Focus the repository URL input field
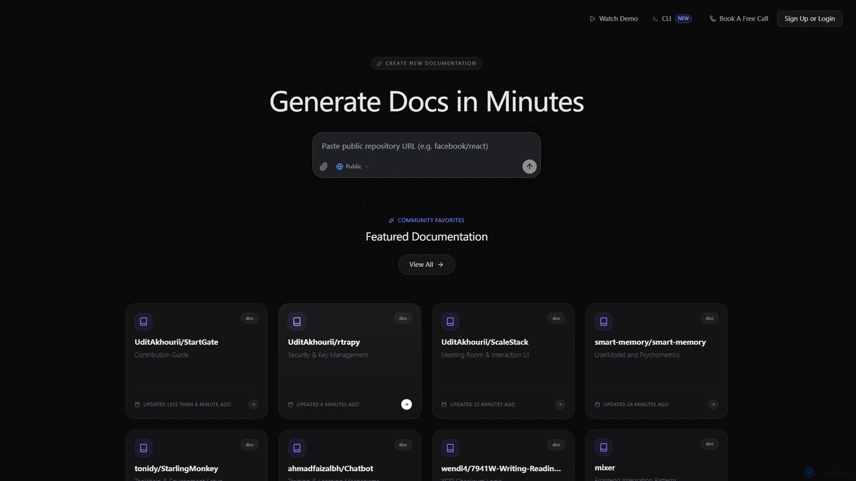This screenshot has width=856, height=481. point(427,146)
